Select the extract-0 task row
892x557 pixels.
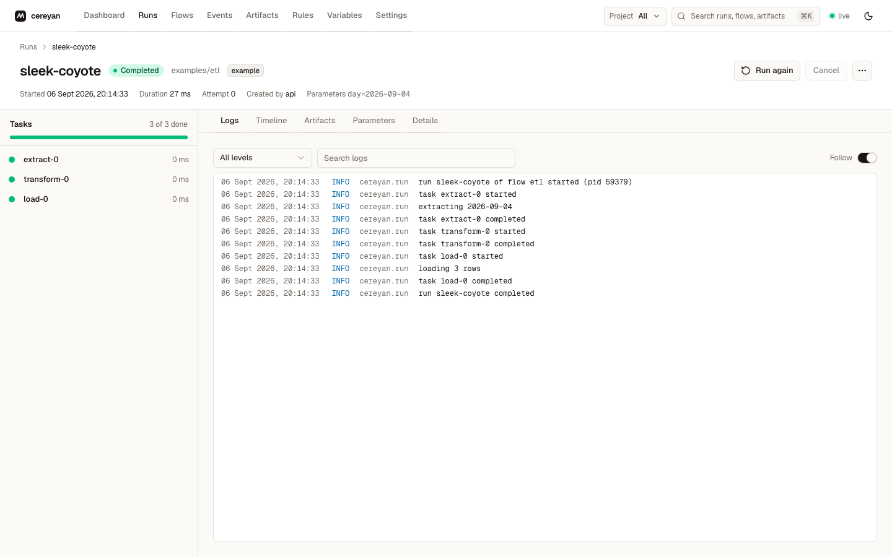click(x=99, y=160)
